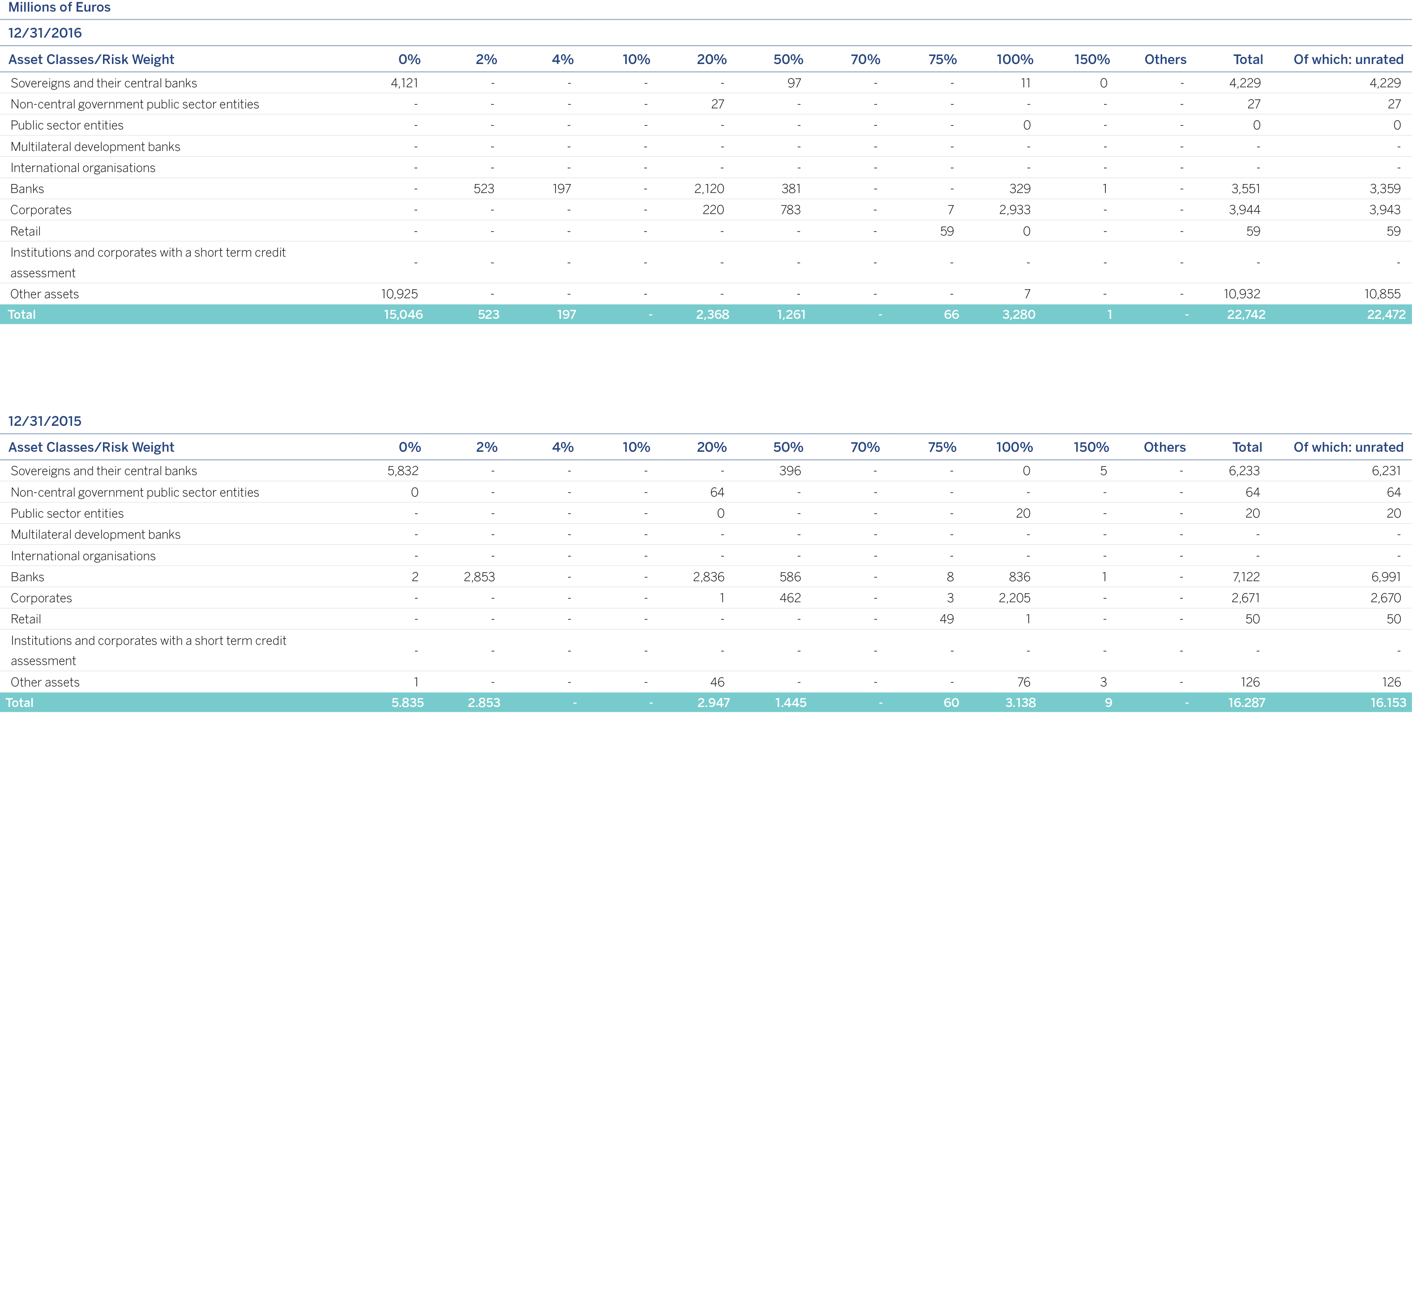Select the 2015 total 3.138
This screenshot has height=1307, width=1412.
pos(1020,704)
